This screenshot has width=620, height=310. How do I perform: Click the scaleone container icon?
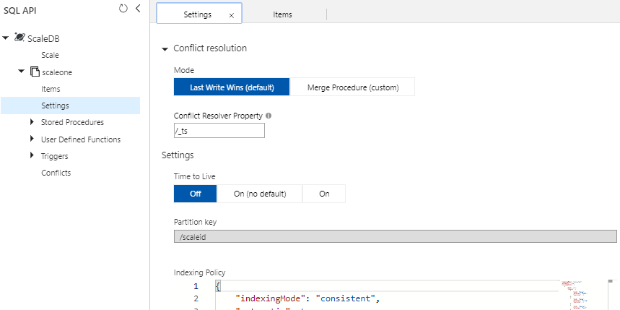tap(34, 72)
